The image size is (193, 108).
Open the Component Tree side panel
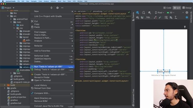pyautogui.click(x=133, y=97)
